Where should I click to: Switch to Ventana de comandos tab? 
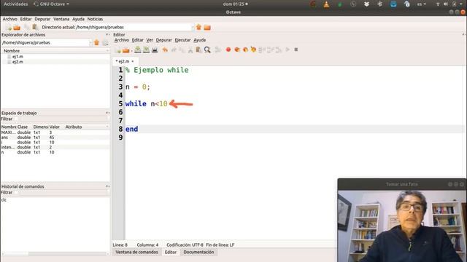pos(136,253)
